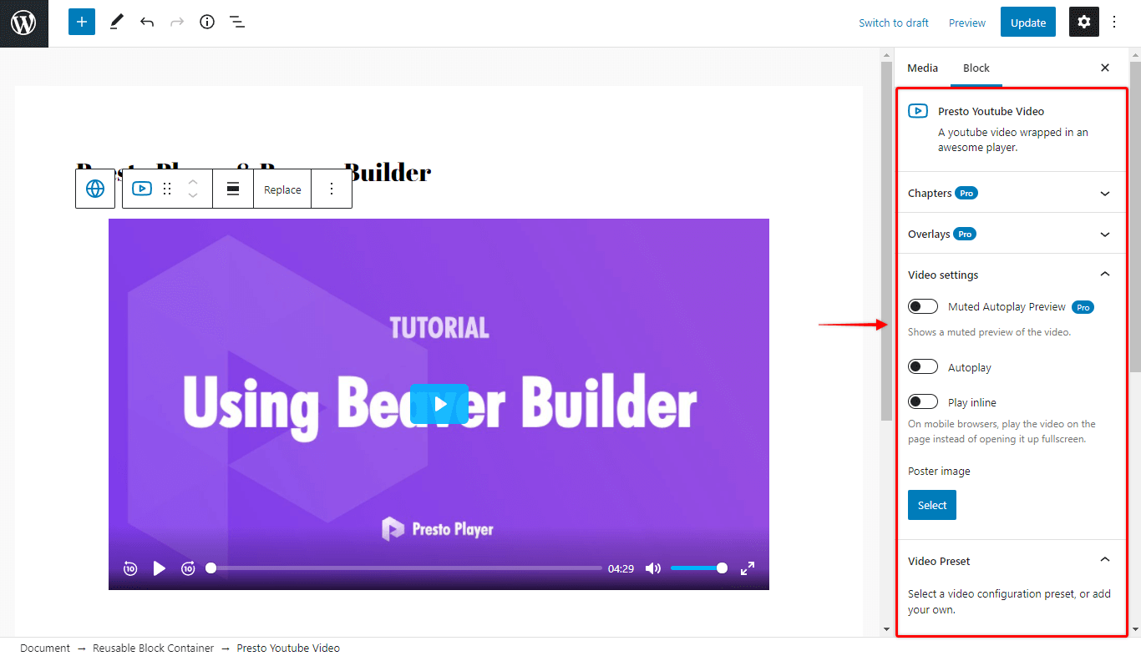Viewport: 1141px width, 656px height.
Task: Click the Poster image label
Action: 939,471
